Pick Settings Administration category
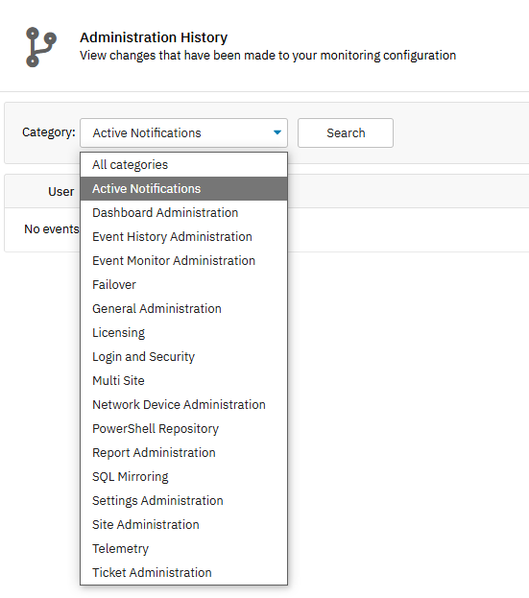 [183, 501]
